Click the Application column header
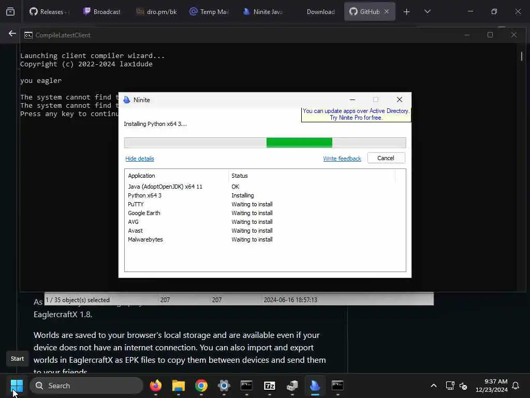The image size is (530, 398). coord(177,176)
